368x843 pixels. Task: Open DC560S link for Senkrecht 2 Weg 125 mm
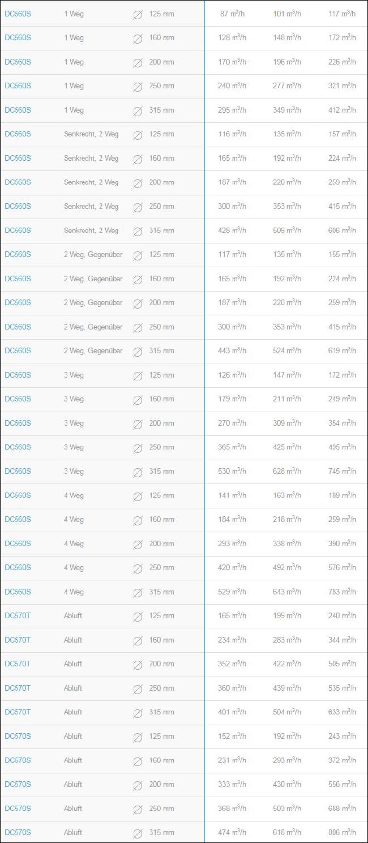tap(18, 134)
